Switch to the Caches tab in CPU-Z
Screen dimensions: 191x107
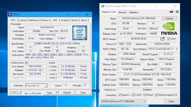click(x=22, y=20)
